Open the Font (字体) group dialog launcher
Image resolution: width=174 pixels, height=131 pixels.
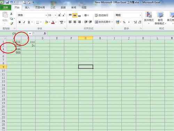65,29
